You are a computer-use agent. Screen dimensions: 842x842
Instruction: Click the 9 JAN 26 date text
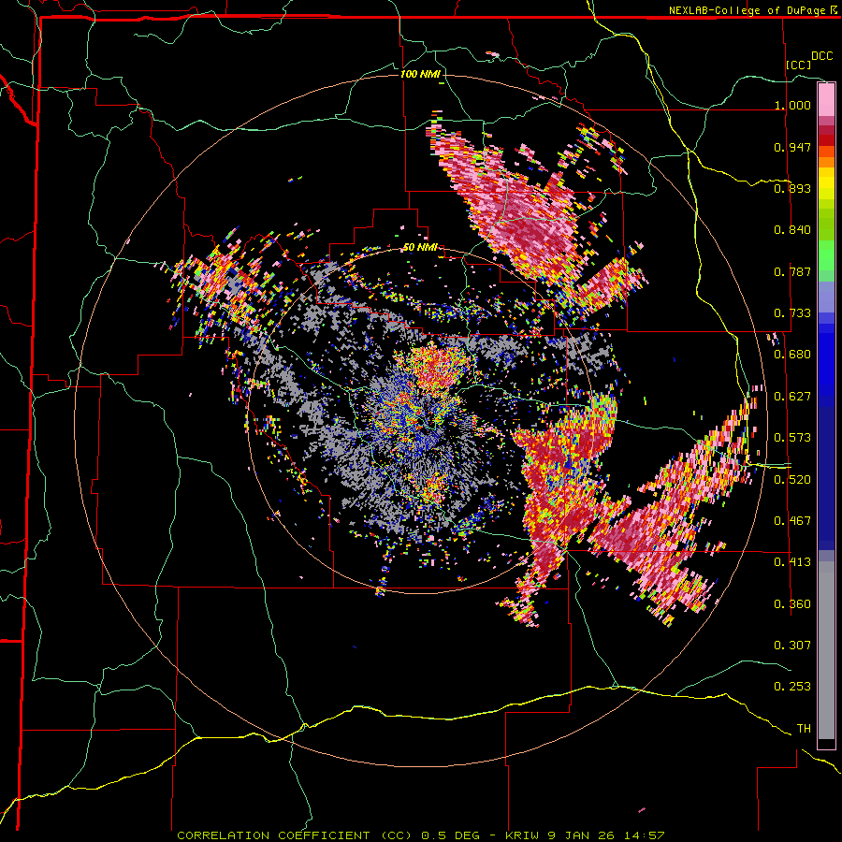coord(580,835)
